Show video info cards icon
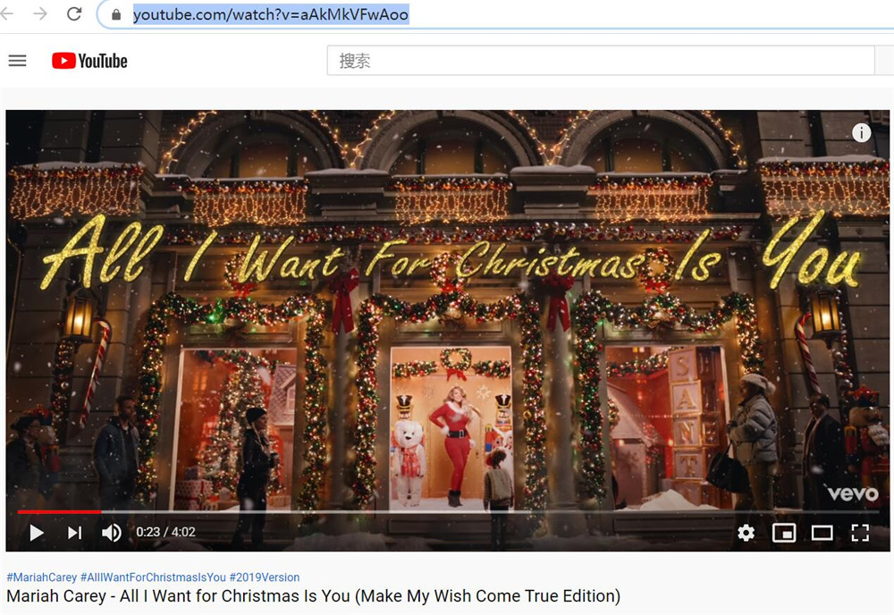894x615 pixels. (861, 133)
